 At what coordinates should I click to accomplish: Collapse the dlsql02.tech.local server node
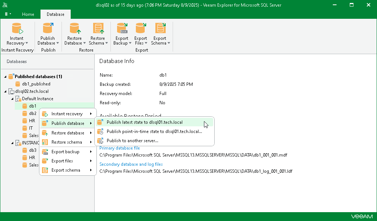click(6, 91)
